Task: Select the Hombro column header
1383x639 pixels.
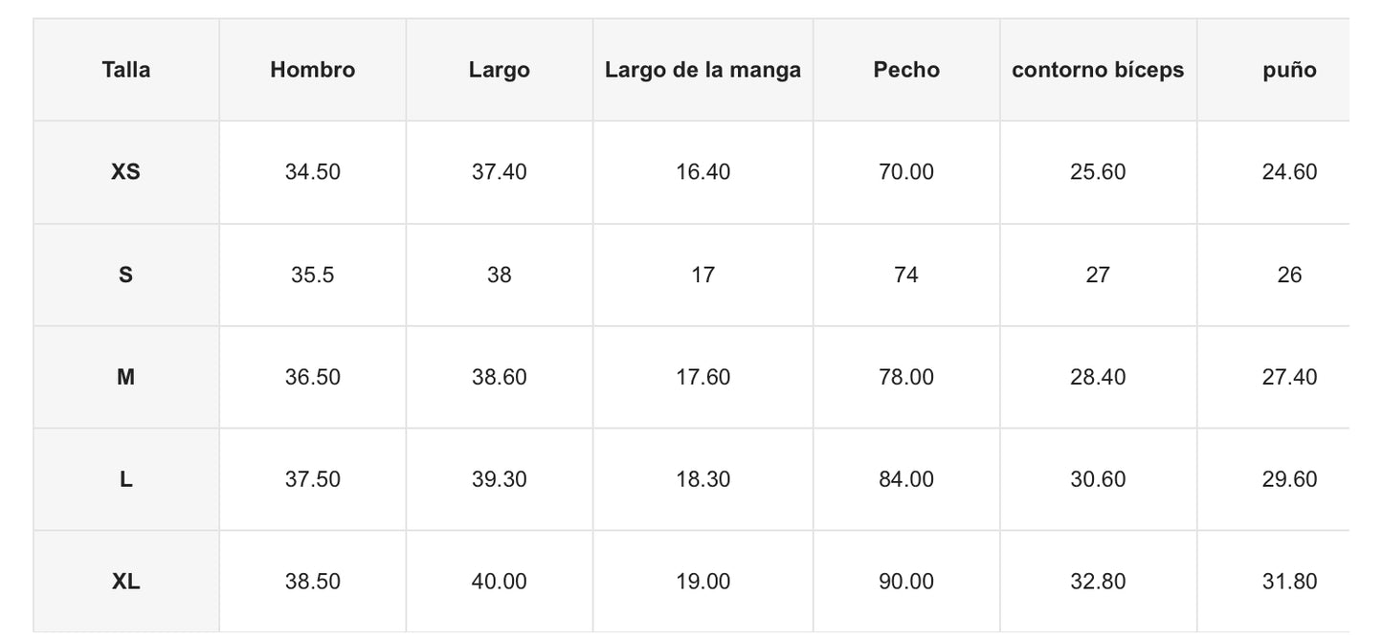Action: 312,70
